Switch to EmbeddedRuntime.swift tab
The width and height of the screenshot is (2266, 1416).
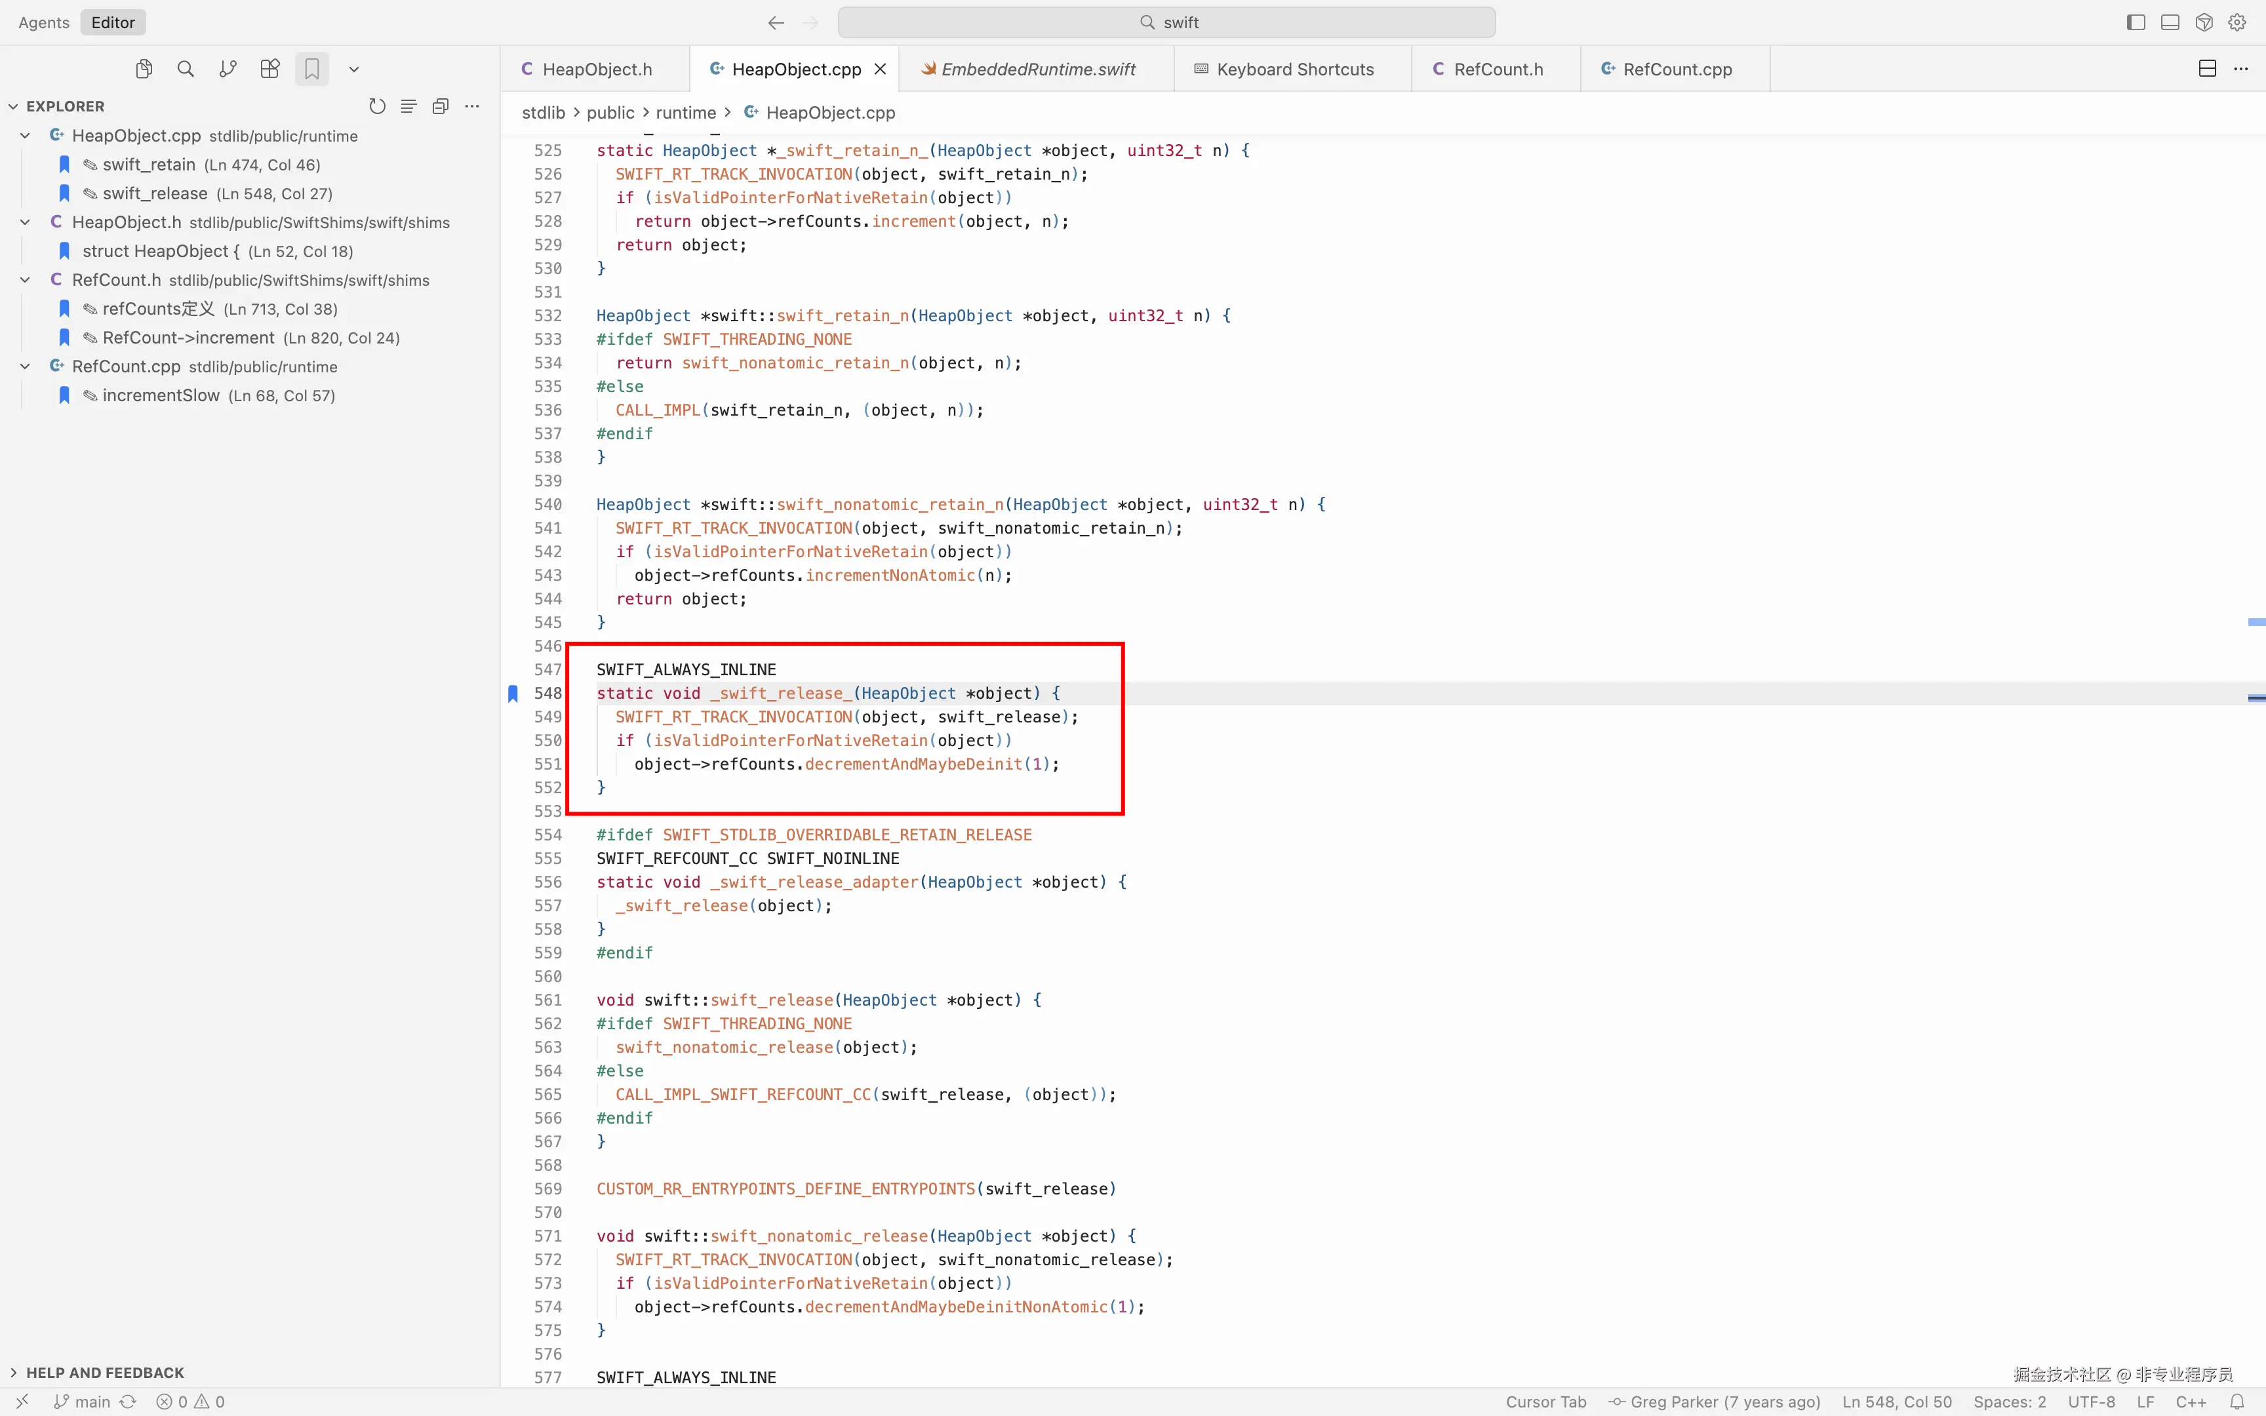tap(1037, 69)
